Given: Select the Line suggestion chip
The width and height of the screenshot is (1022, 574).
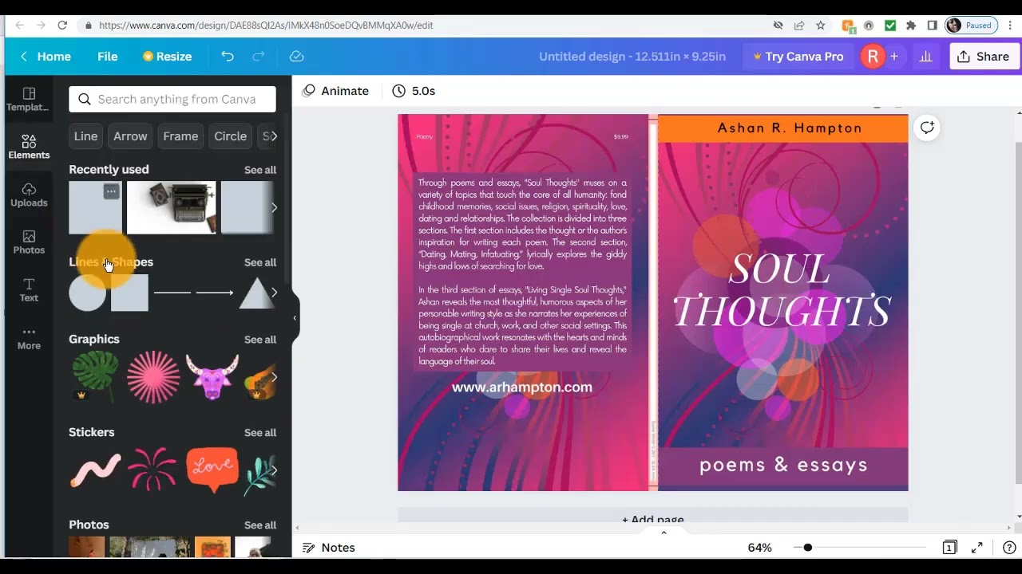Looking at the screenshot, I should [x=85, y=136].
